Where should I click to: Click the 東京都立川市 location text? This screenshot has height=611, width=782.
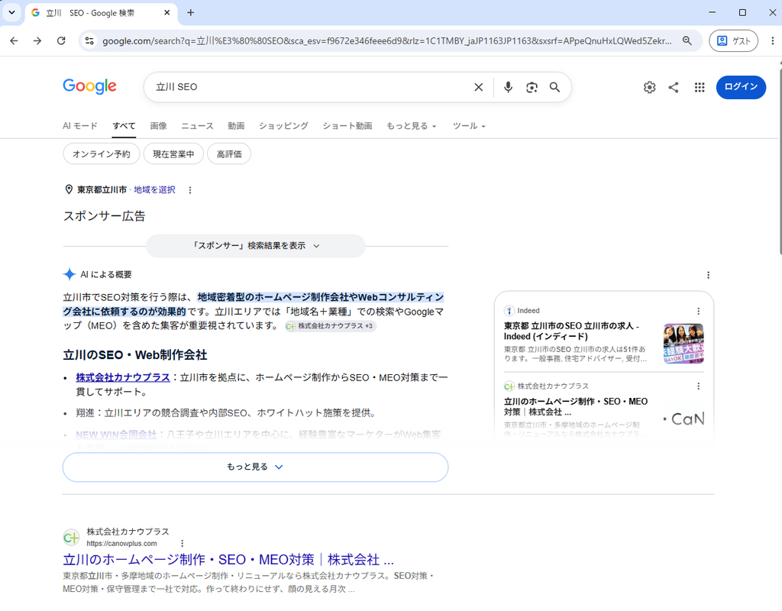(102, 189)
